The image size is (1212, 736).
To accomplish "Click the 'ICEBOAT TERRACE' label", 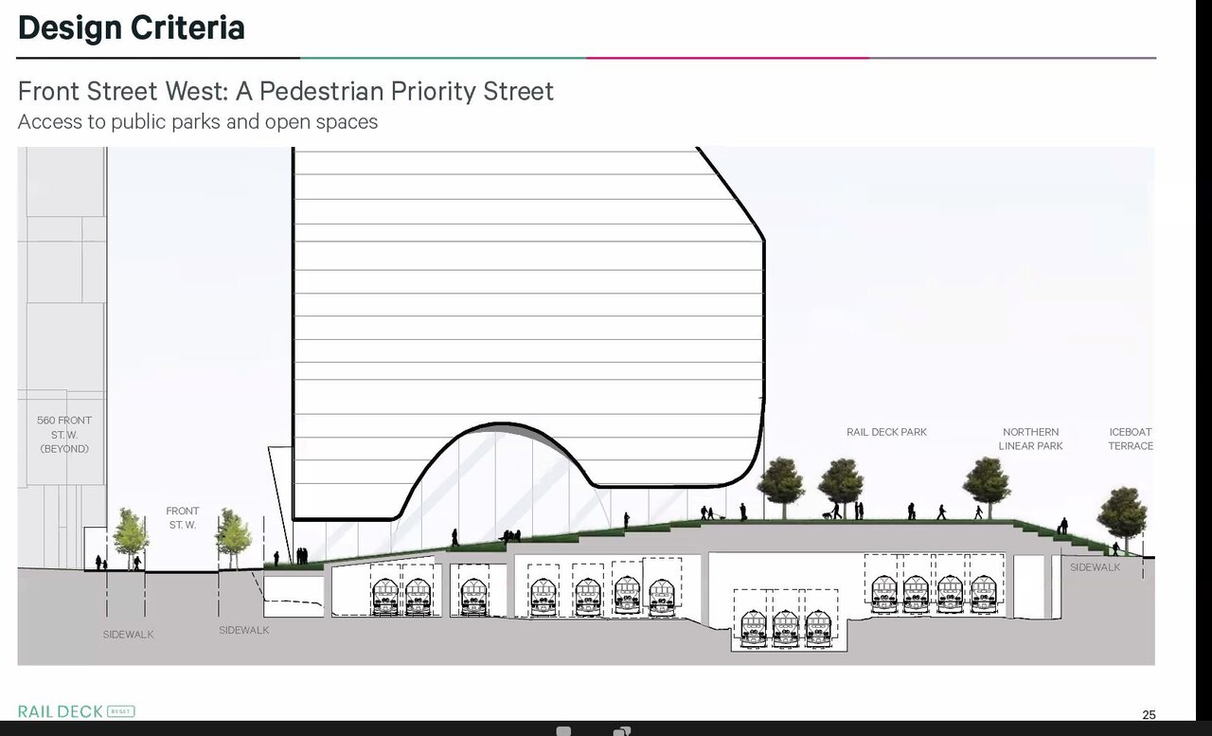I will [1131, 439].
